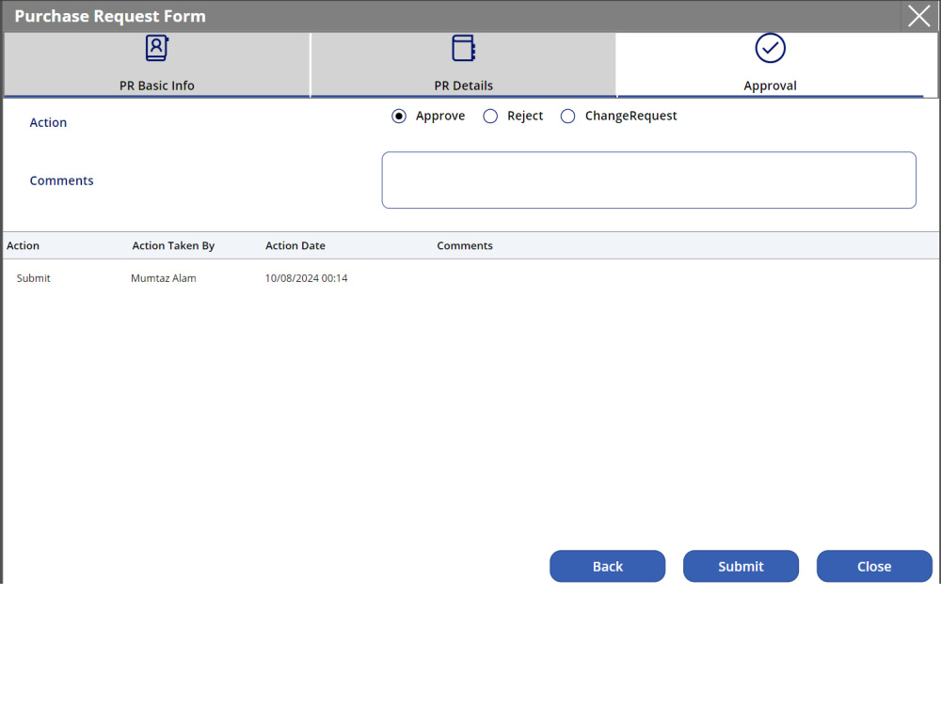
Task: Click the blue Close button
Action: 874,566
